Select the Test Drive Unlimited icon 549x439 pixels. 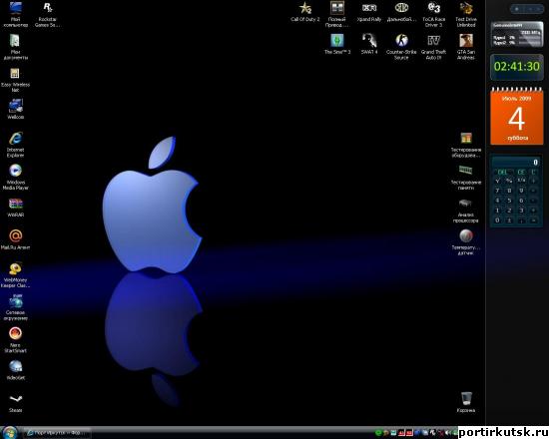tap(466, 14)
